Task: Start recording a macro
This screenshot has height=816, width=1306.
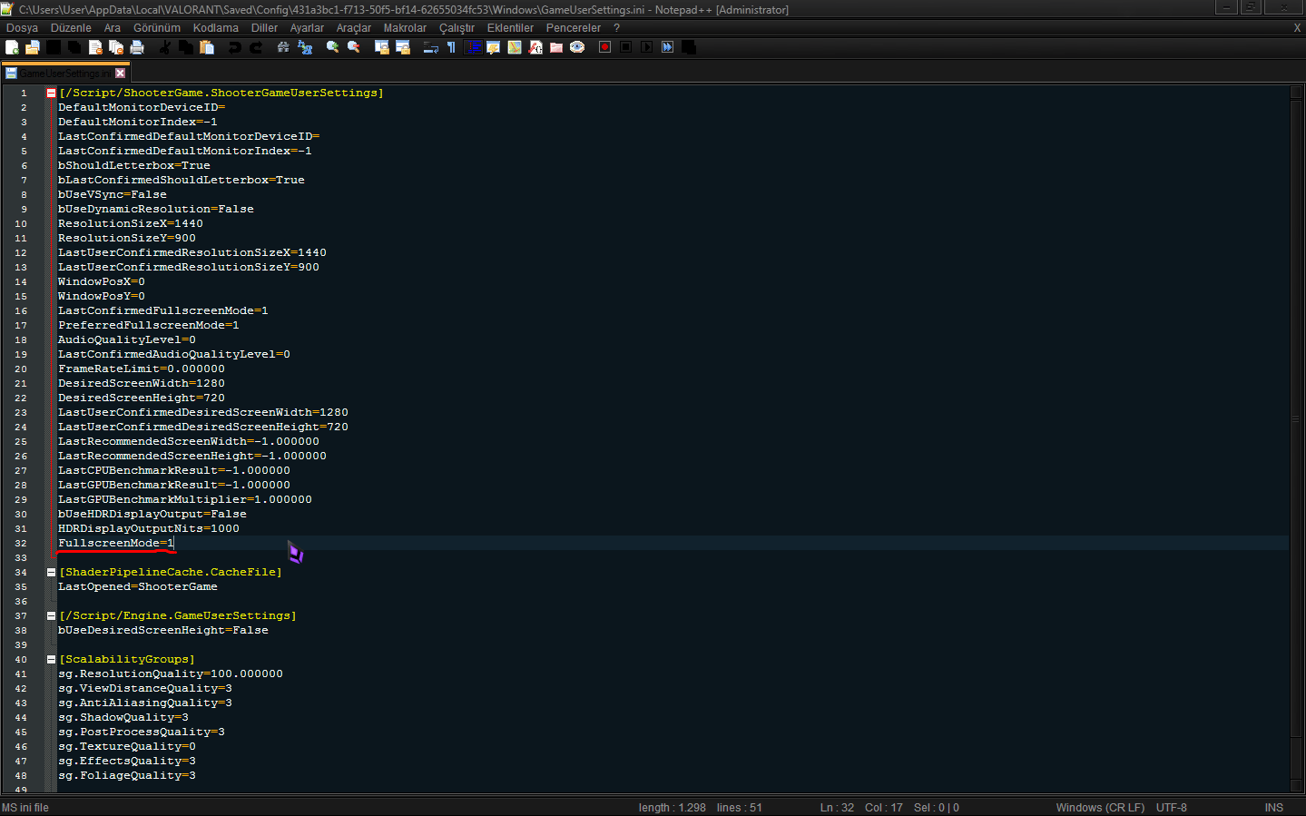Action: coord(604,46)
